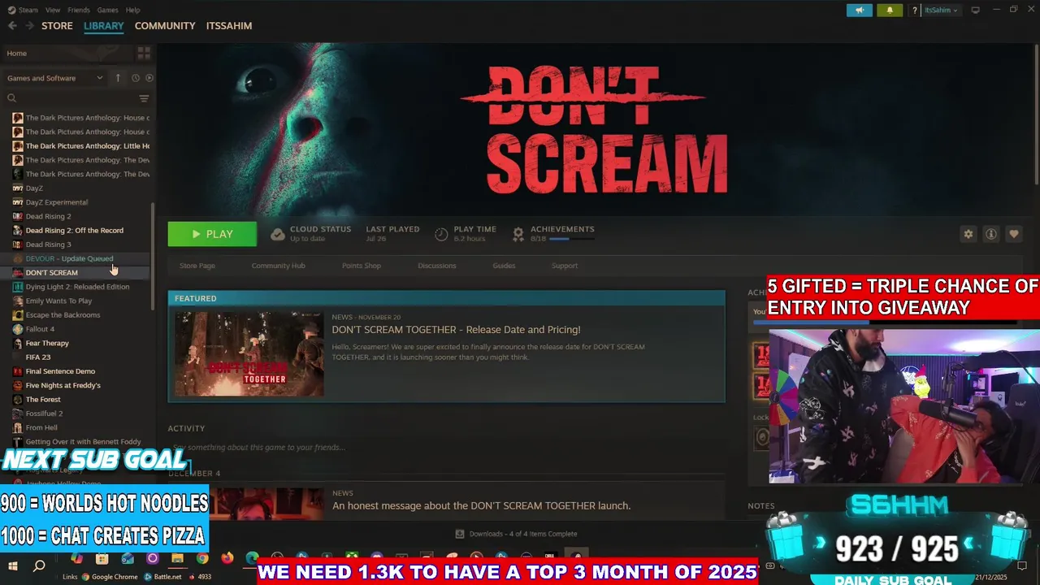
Task: Open the Help menu
Action: click(x=133, y=10)
